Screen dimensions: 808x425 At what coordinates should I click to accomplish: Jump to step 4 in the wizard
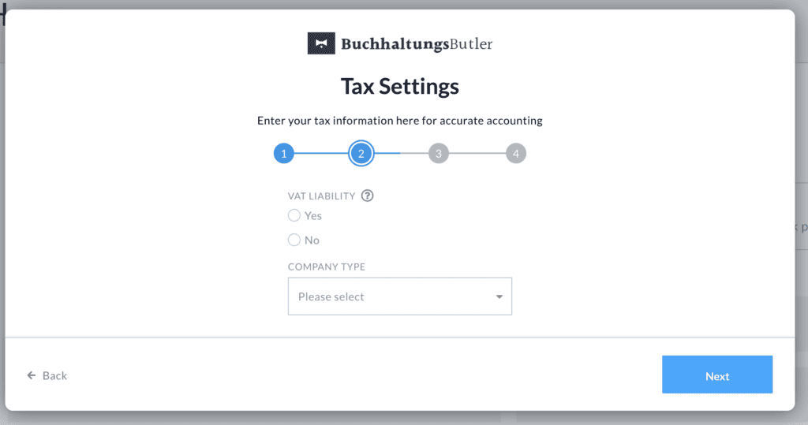[x=515, y=154]
